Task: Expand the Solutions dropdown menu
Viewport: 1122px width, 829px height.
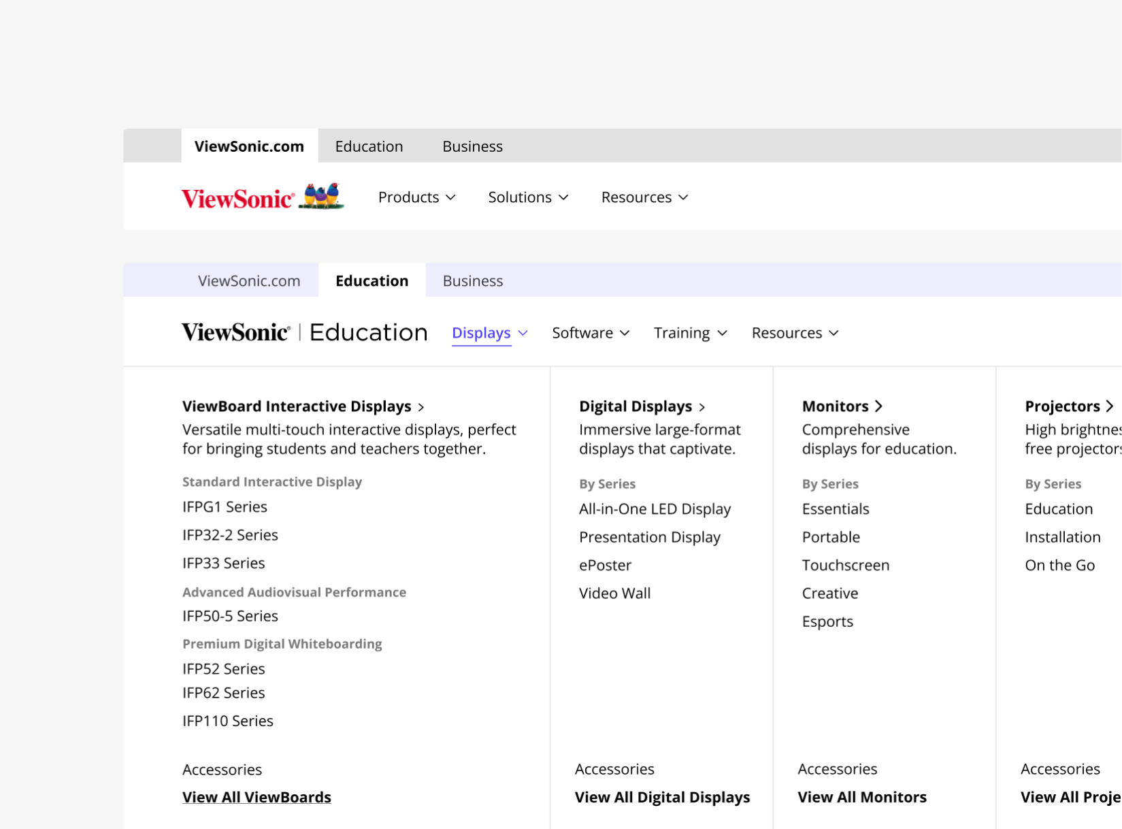Action: pos(528,197)
